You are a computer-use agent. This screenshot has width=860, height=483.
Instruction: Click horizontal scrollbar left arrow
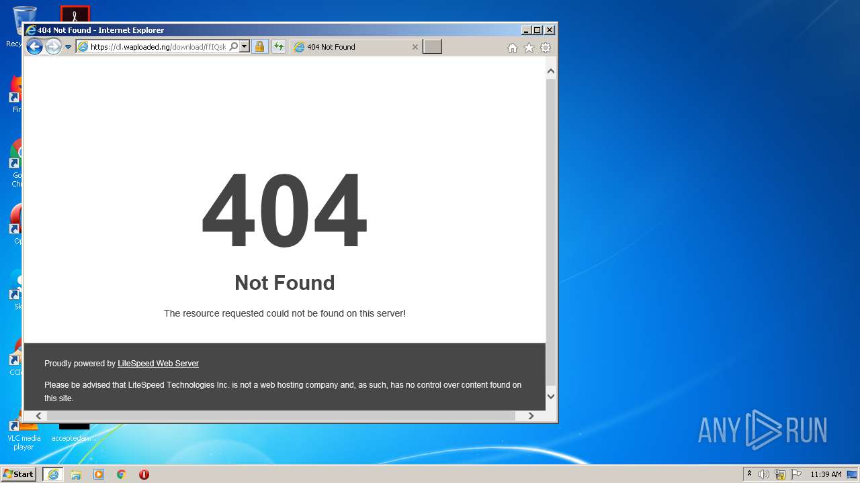pyautogui.click(x=39, y=416)
